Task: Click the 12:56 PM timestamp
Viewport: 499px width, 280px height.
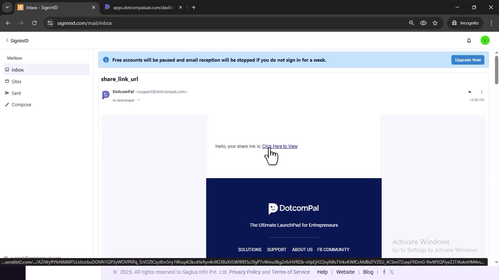Action: 477,100
